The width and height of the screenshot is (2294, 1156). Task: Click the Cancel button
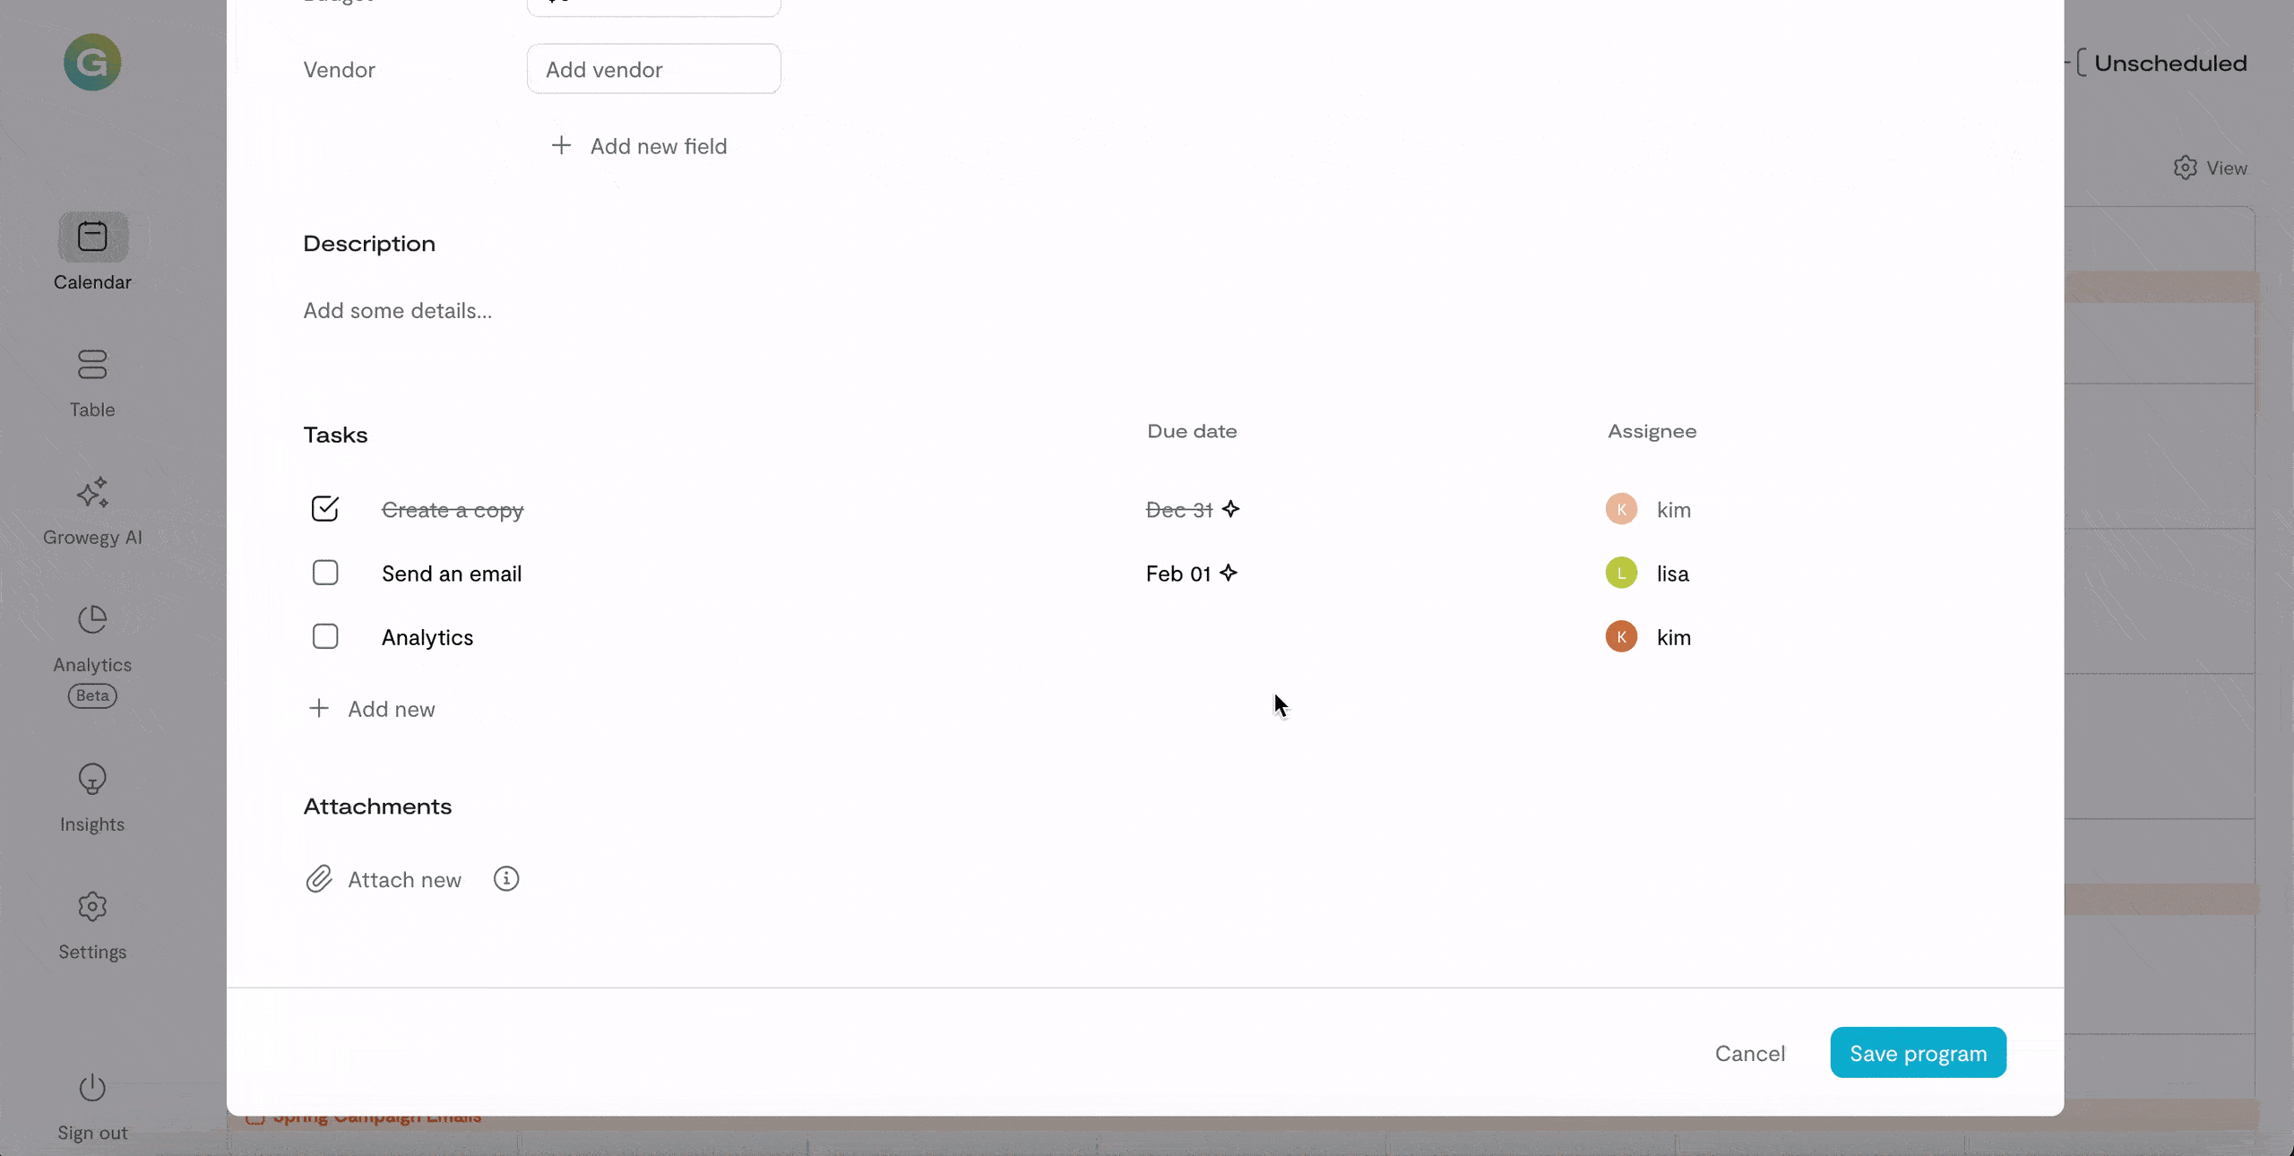coord(1749,1053)
